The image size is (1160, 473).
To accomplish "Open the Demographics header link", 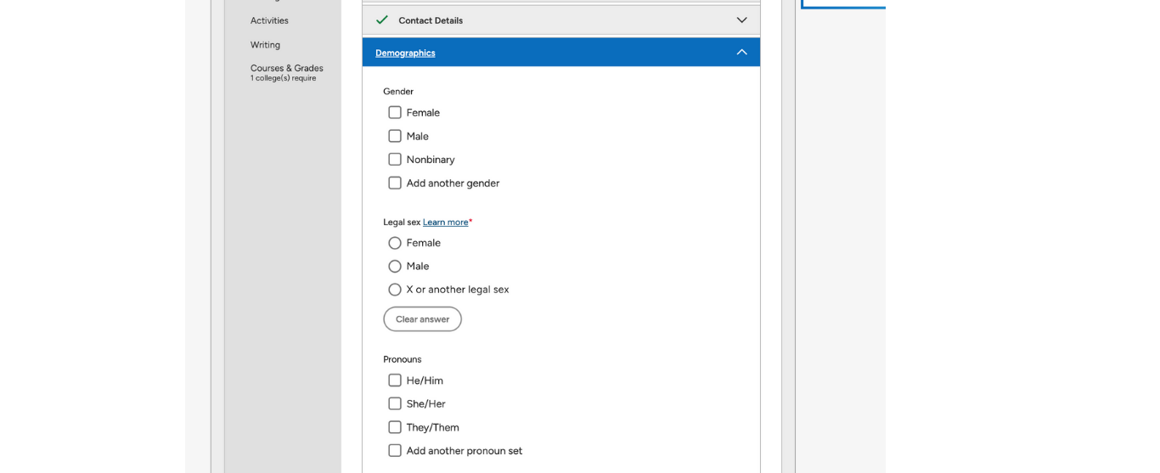I will (x=405, y=53).
